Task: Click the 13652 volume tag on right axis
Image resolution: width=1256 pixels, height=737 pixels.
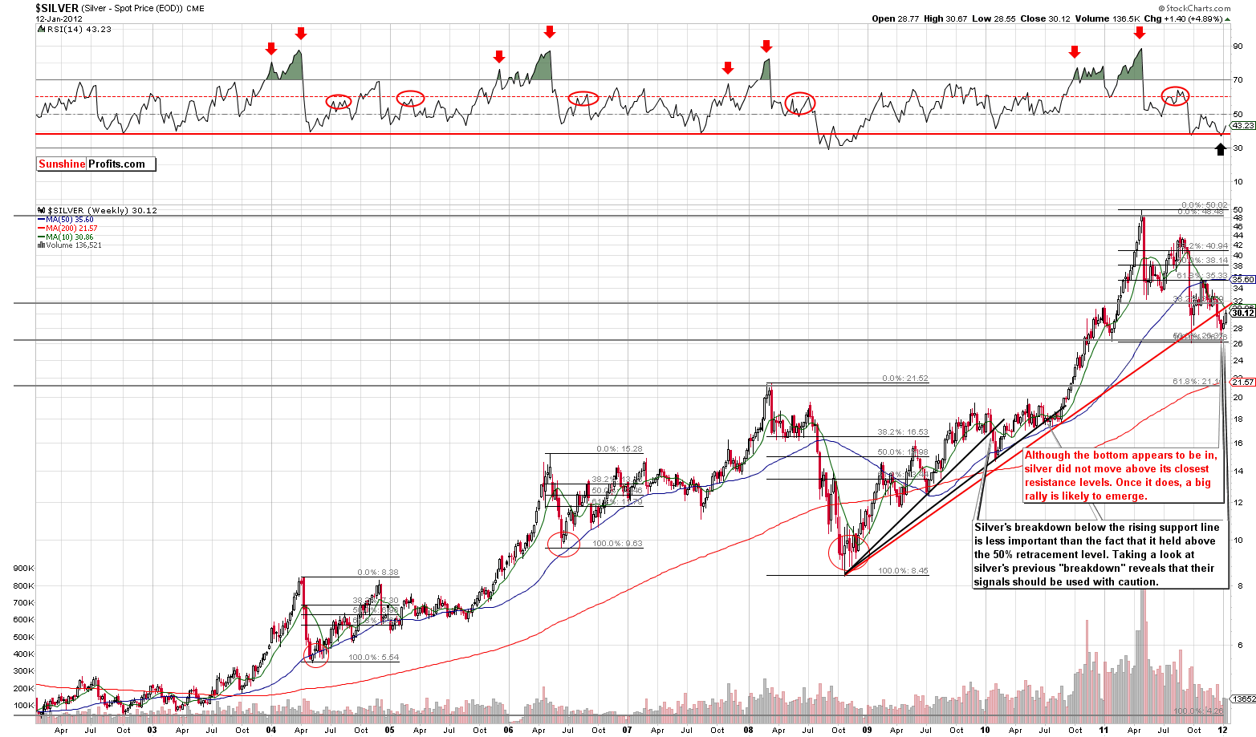Action: click(x=1244, y=699)
